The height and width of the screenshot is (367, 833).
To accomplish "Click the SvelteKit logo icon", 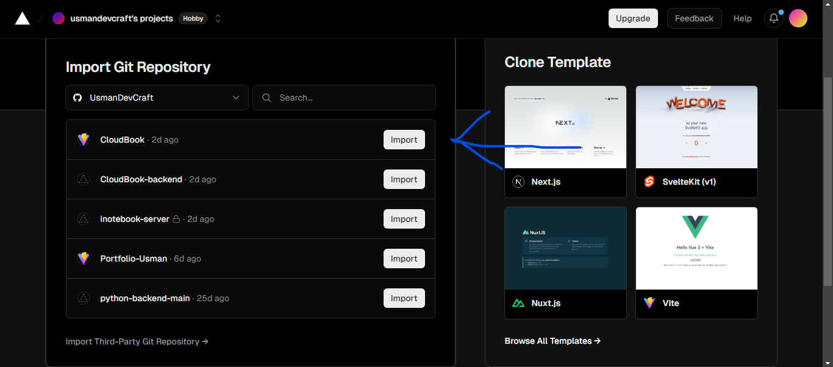I will [x=649, y=182].
